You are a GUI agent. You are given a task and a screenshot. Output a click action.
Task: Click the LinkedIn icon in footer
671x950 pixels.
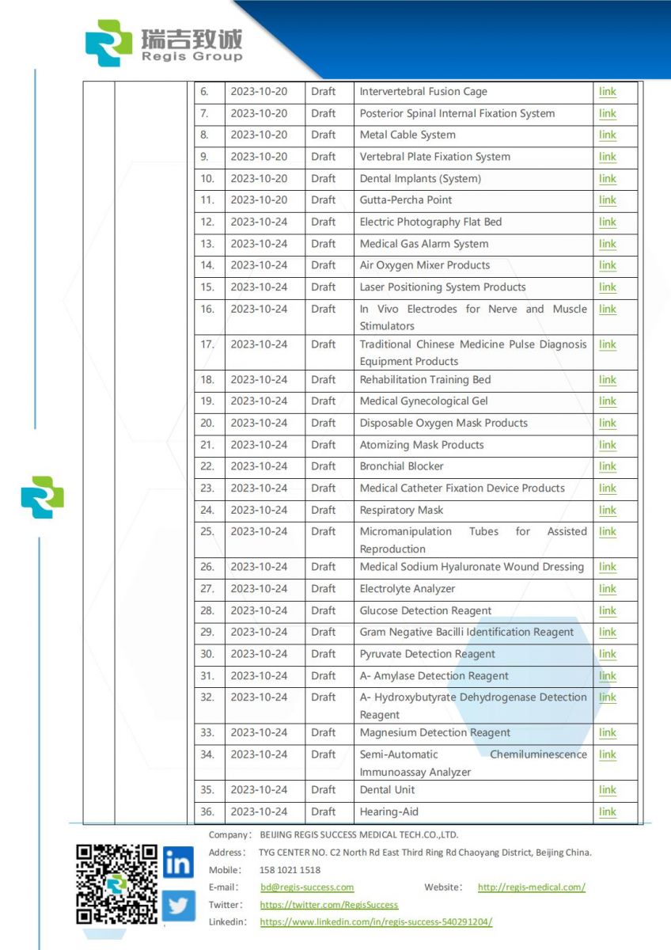pyautogui.click(x=178, y=863)
